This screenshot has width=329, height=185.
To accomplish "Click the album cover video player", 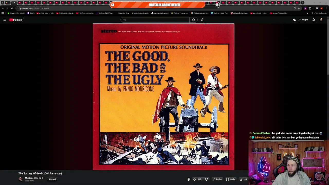I will click(x=163, y=97).
